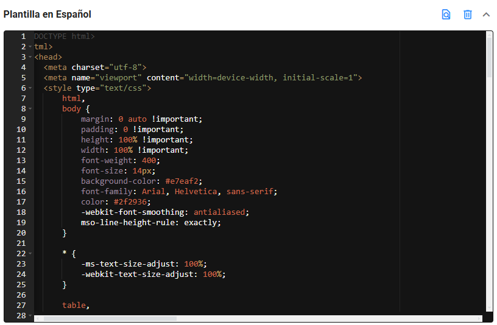Fold the body rule on line 8
Screen dimensions: 497x325
(30, 109)
